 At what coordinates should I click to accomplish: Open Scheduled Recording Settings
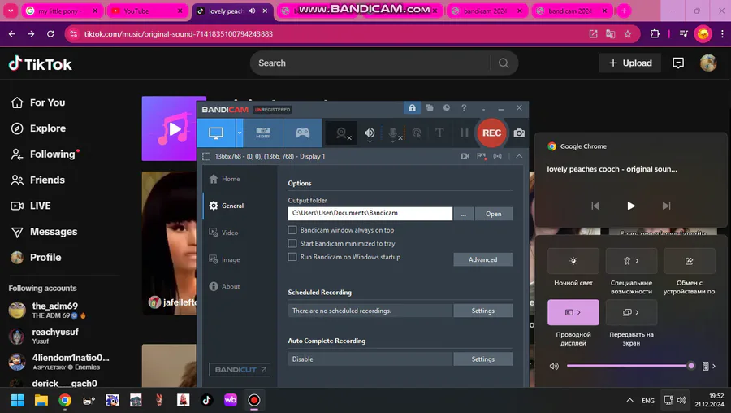pyautogui.click(x=483, y=311)
